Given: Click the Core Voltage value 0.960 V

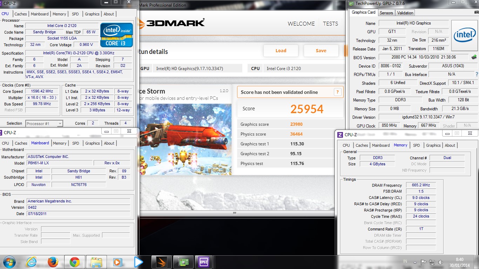Looking at the screenshot, I should pos(86,45).
